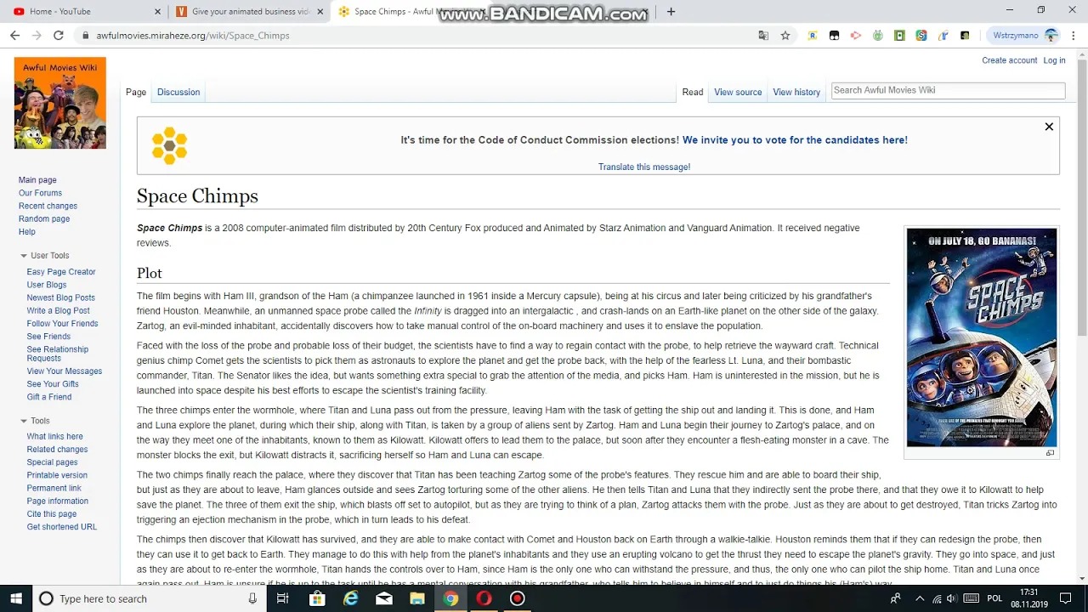Viewport: 1088px width, 612px height.
Task: Click the forward navigation arrow
Action: (37, 36)
